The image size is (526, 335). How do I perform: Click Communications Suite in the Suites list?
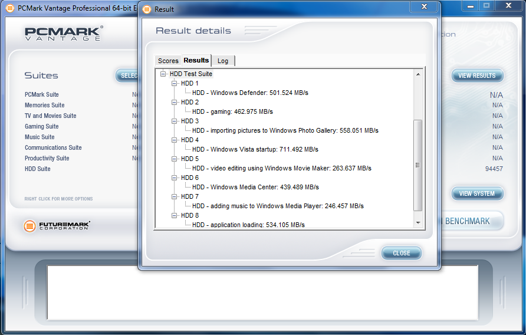point(53,147)
